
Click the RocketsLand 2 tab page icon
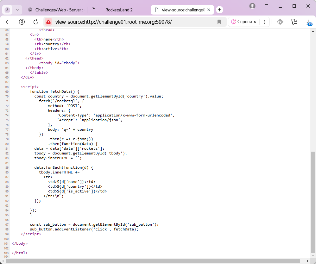pyautogui.click(x=93, y=10)
